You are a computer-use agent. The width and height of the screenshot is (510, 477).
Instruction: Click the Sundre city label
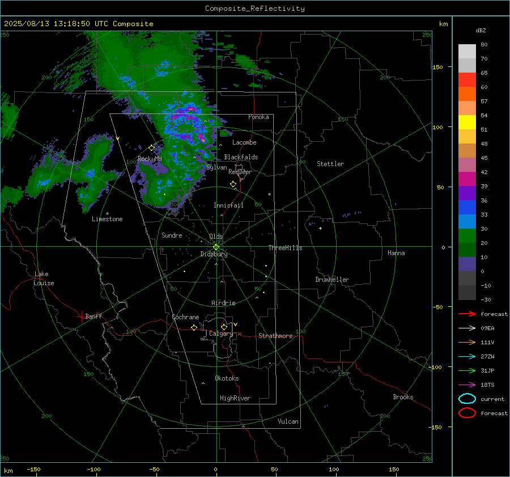[172, 235]
